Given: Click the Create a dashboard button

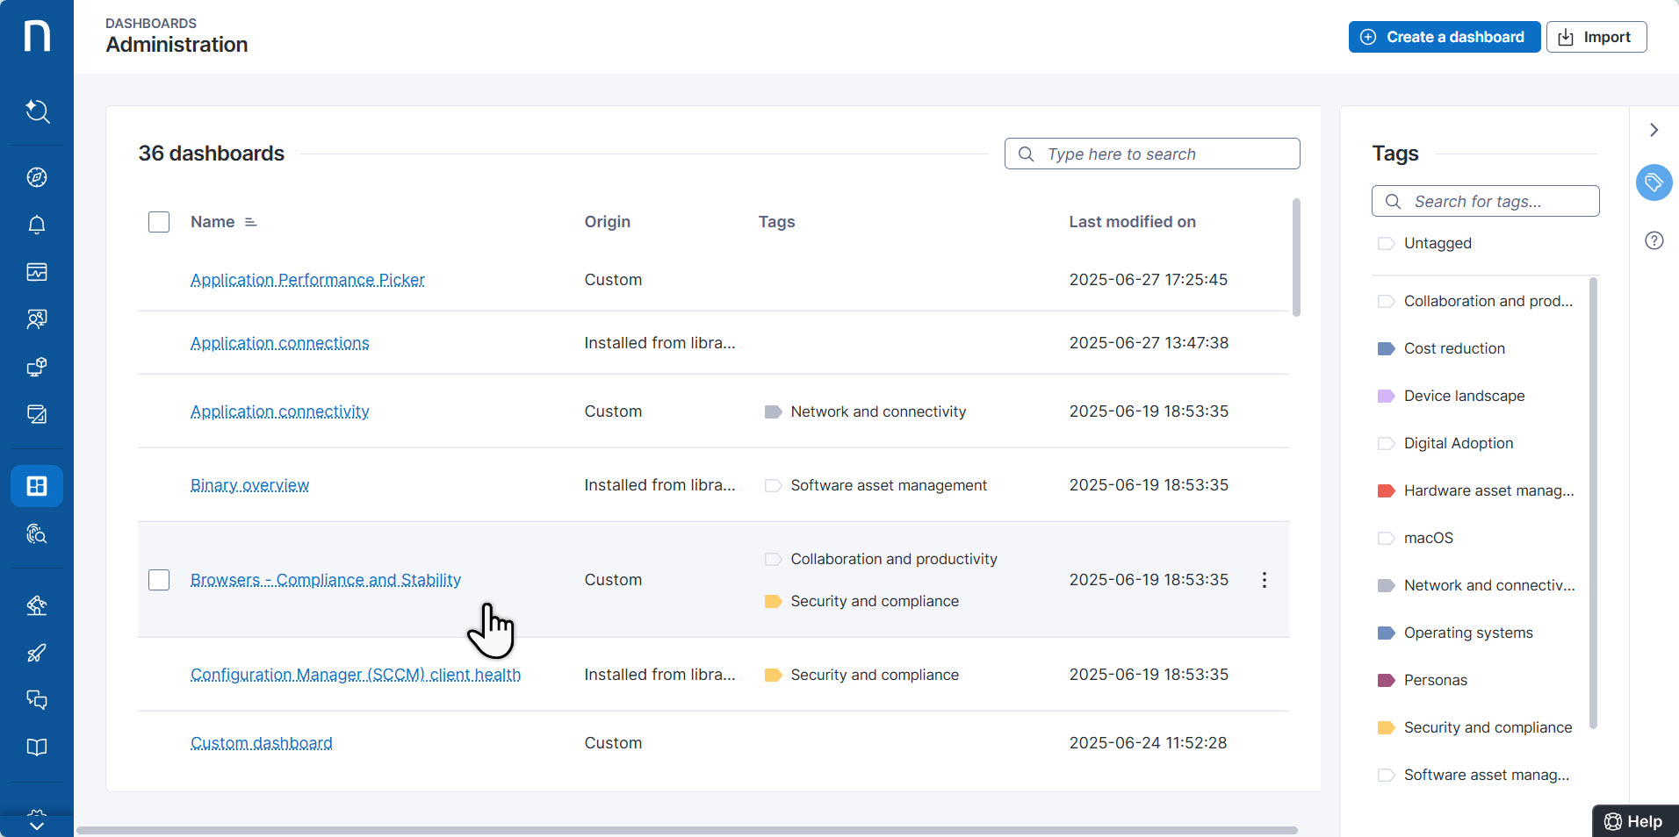Looking at the screenshot, I should pos(1444,37).
